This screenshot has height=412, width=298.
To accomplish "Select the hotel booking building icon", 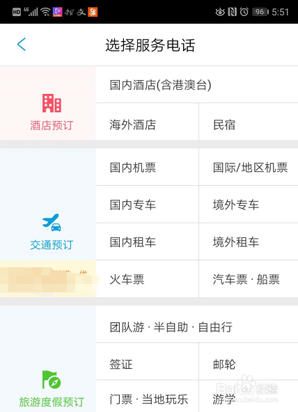I will click(x=52, y=103).
